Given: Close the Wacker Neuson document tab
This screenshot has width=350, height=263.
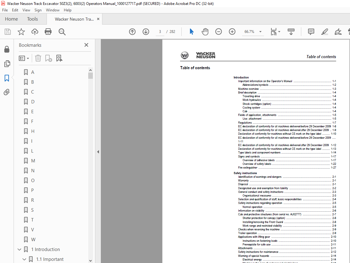Looking at the screenshot, I should (x=98, y=19).
